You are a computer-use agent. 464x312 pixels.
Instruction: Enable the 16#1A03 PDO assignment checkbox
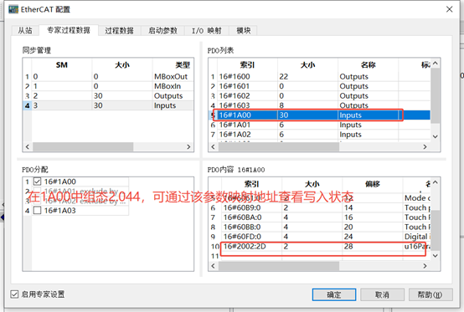38,210
